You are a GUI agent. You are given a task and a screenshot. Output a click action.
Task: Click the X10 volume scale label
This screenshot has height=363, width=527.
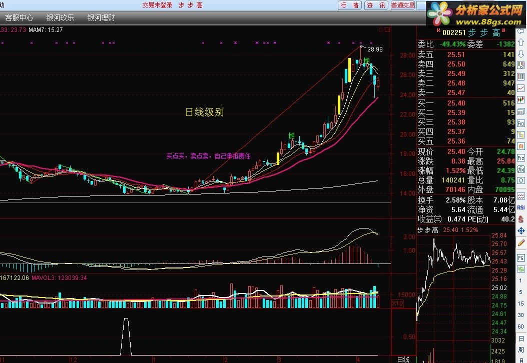click(397, 303)
